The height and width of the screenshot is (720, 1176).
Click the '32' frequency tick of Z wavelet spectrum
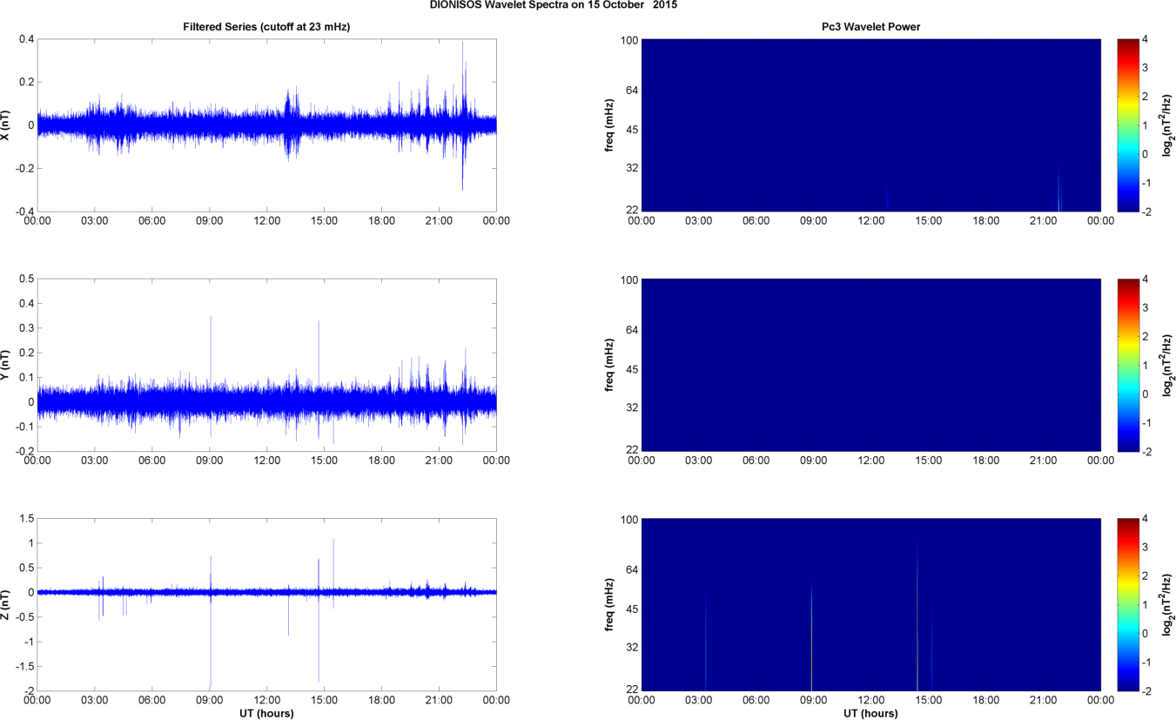click(x=631, y=647)
